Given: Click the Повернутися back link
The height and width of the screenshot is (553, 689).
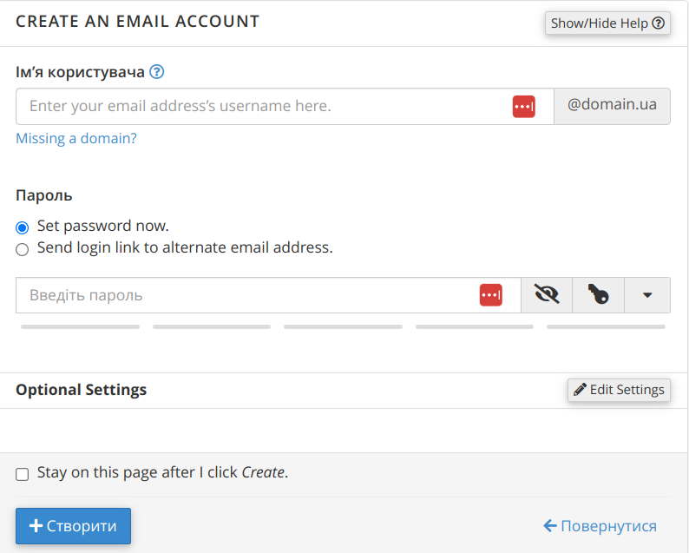Looking at the screenshot, I should click(600, 526).
